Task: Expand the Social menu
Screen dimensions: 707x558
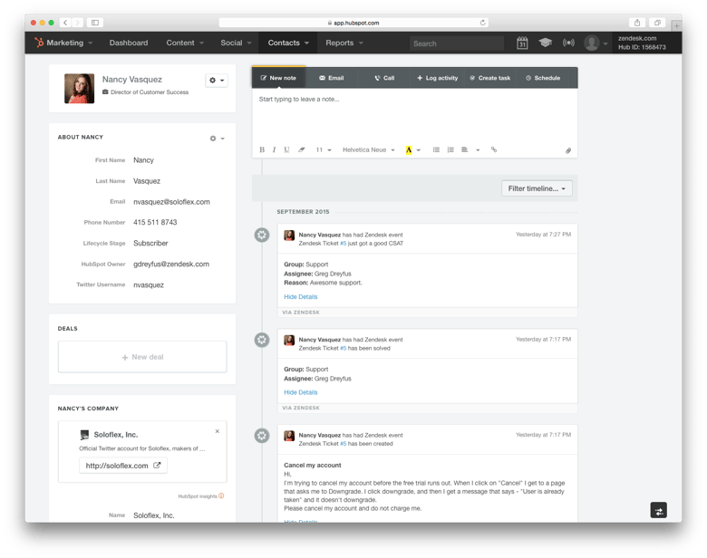Action: pos(236,43)
